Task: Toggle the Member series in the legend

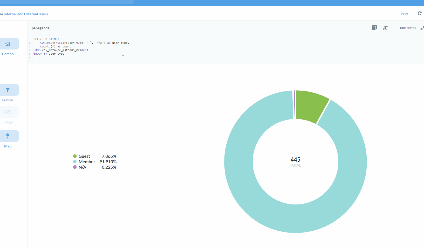Action: (86, 162)
